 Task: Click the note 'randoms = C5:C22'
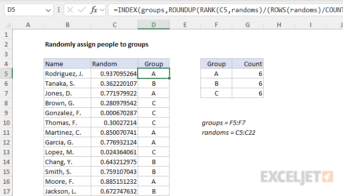click(228, 133)
